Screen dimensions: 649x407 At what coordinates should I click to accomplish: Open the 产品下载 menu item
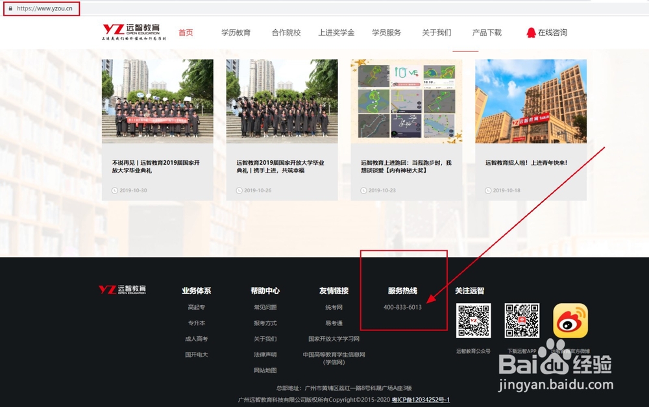tap(485, 32)
